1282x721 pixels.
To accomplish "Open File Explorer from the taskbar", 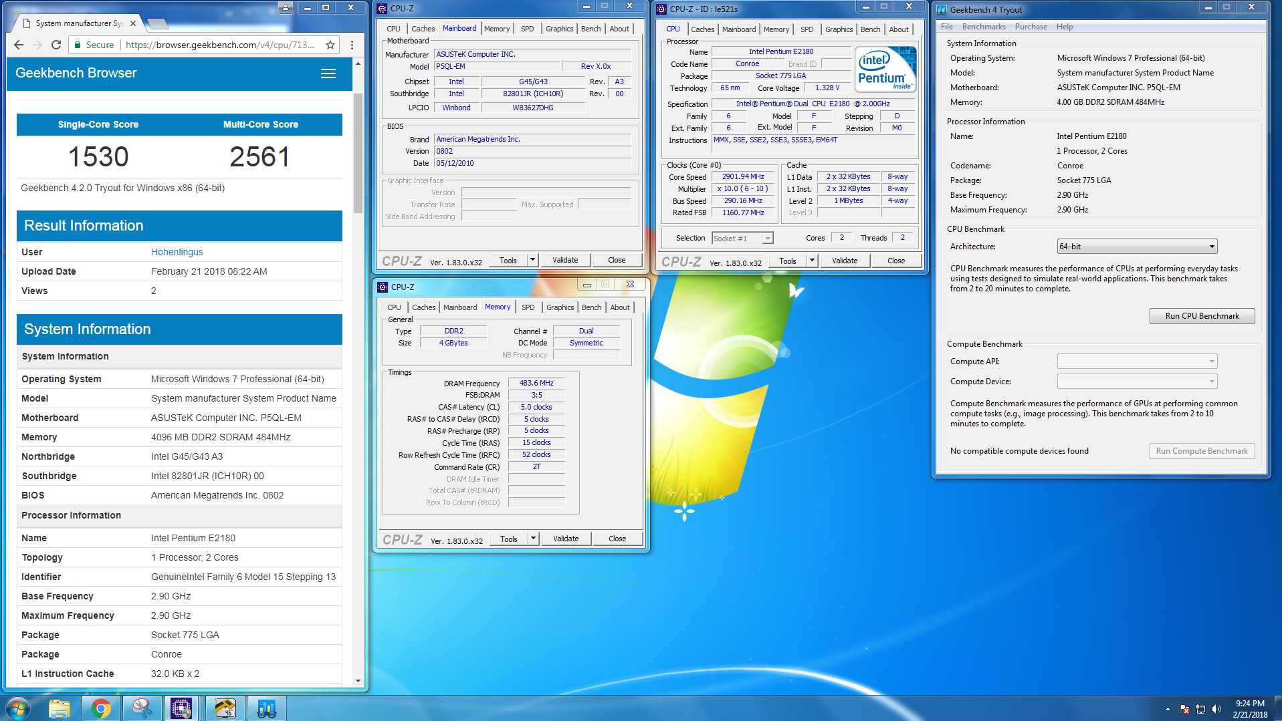I will 60,708.
